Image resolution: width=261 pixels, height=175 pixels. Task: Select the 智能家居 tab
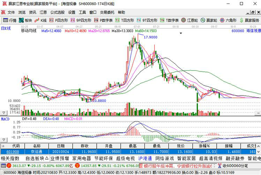point(186,158)
